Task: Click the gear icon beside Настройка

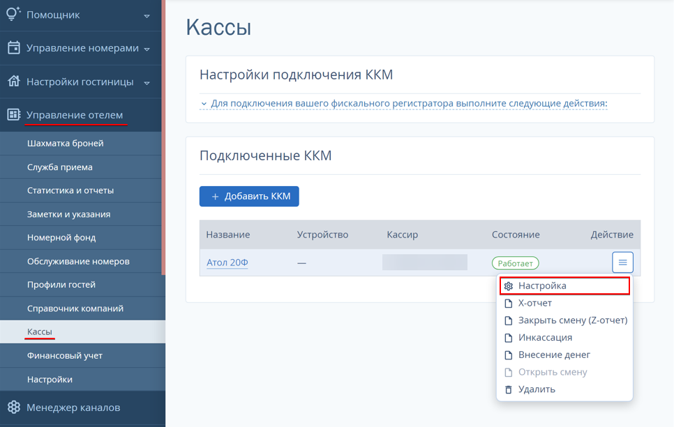Action: point(509,286)
